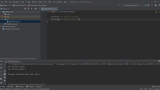Open the Navigate menu
The width and height of the screenshot is (160, 90).
[16, 2]
